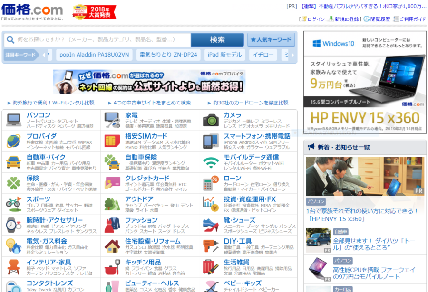The image size is (428, 292).
Task: Click the TV icon next to 家電
Action: (111, 118)
